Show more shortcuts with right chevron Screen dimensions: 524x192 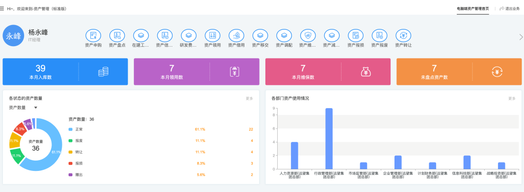[x=521, y=37]
